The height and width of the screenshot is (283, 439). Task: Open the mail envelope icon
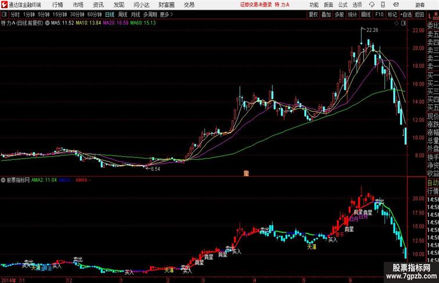pyautogui.click(x=396, y=5)
